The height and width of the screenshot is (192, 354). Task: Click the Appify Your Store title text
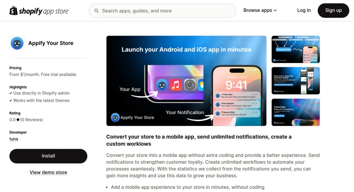[x=51, y=43]
